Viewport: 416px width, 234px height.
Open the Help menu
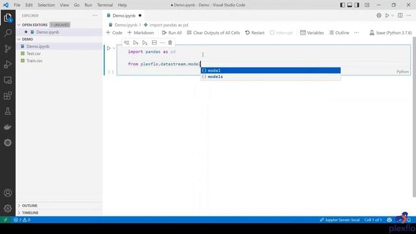(x=122, y=5)
